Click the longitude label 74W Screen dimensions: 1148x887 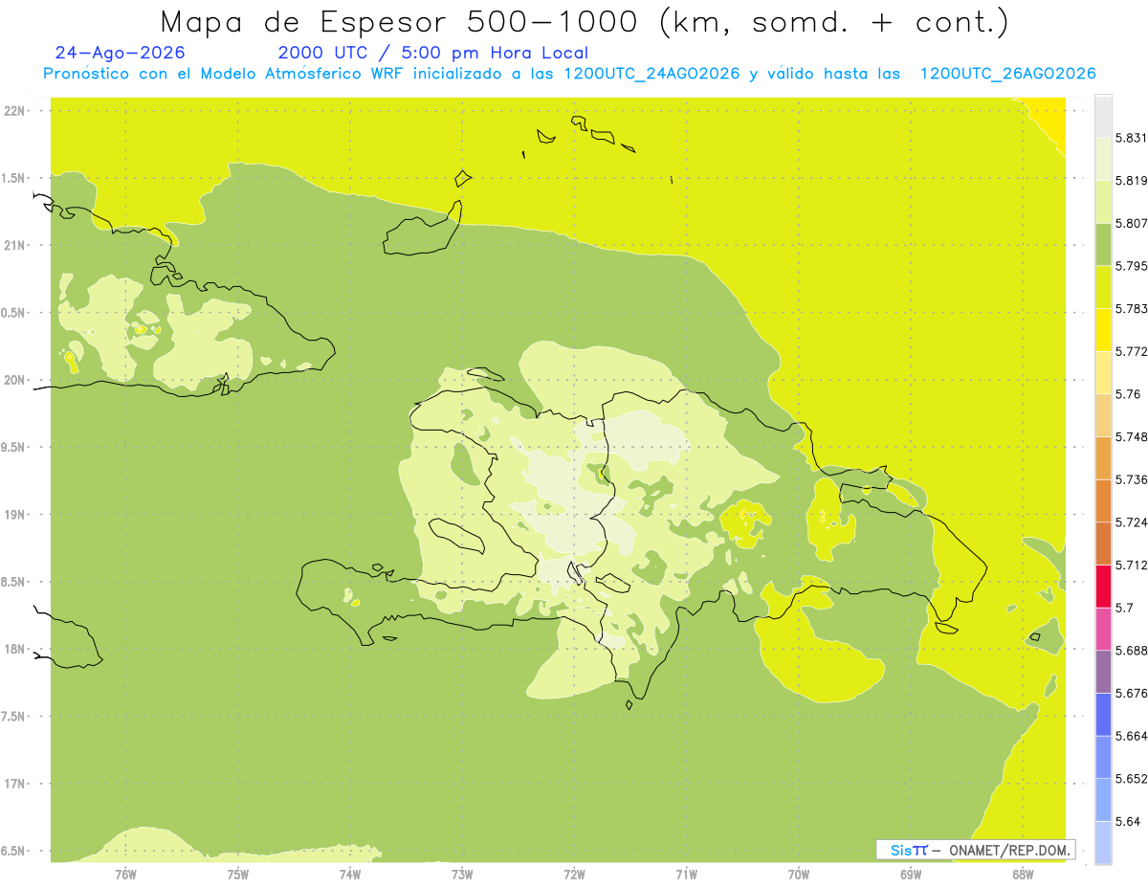pos(350,874)
